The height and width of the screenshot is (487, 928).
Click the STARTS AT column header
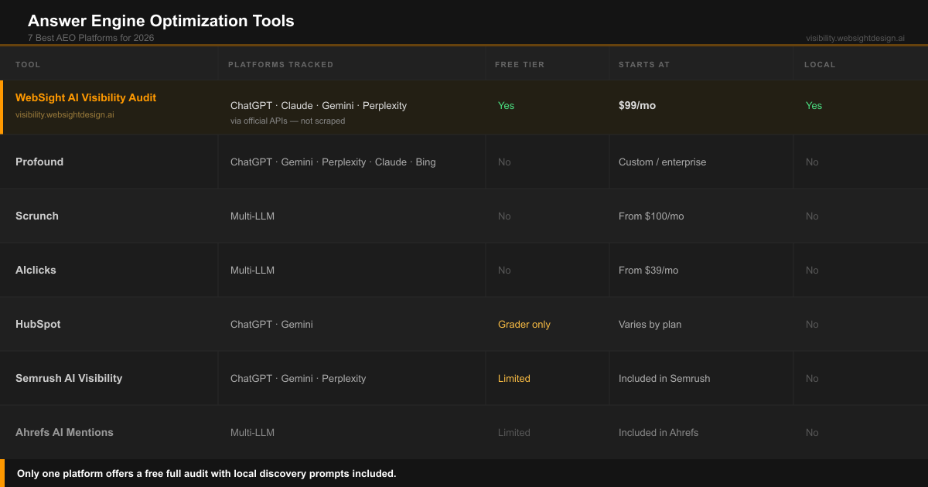click(x=644, y=64)
